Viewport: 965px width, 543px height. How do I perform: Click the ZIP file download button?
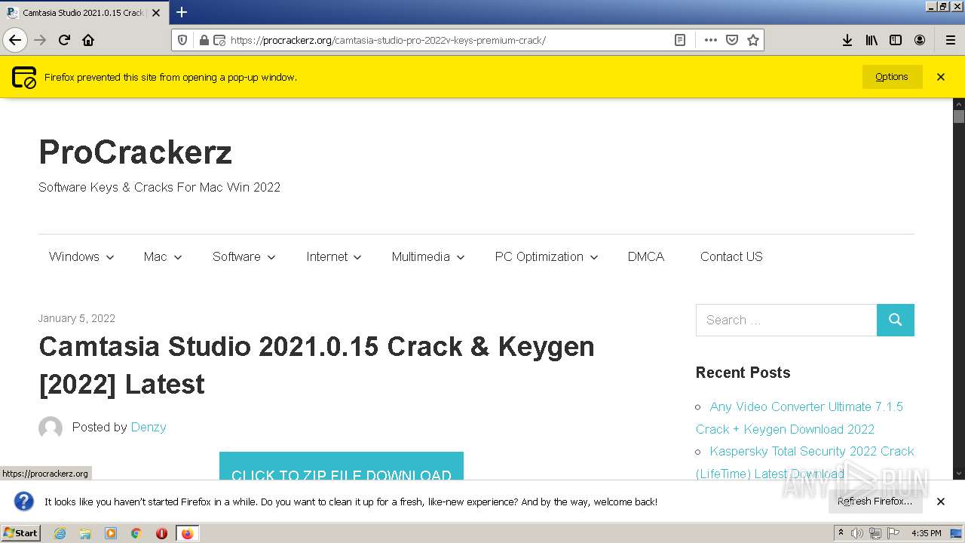(x=342, y=467)
